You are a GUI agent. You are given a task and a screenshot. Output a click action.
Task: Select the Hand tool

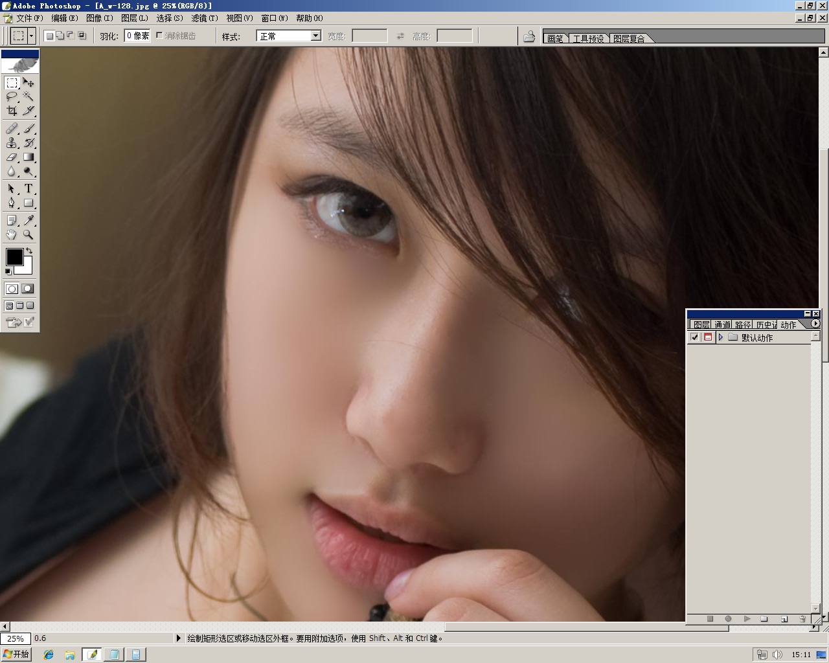point(12,234)
